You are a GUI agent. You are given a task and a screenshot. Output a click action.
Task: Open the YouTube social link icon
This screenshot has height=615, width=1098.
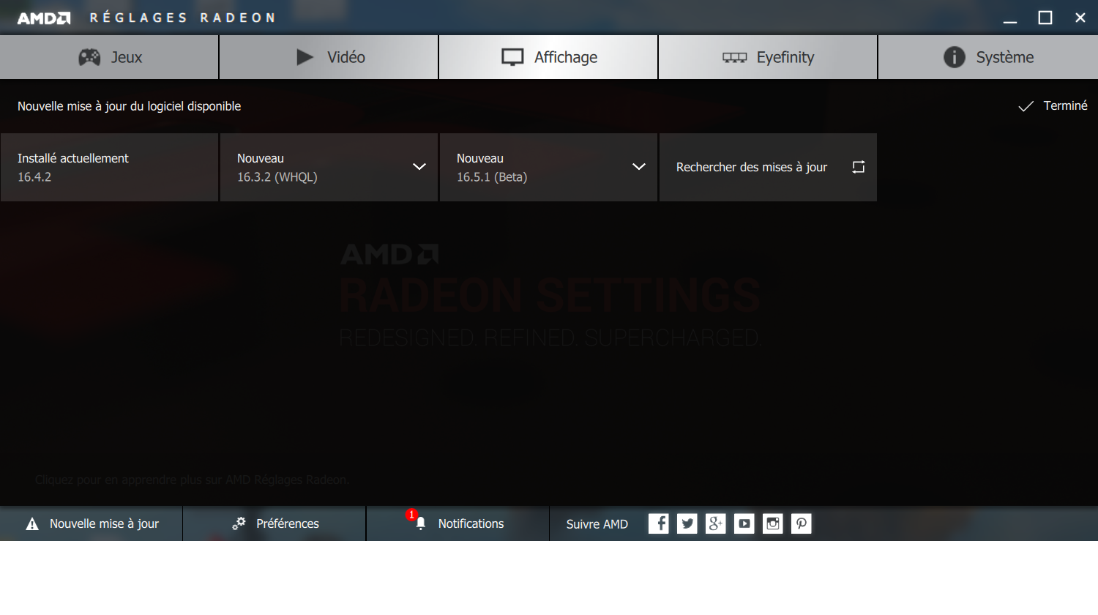[744, 523]
